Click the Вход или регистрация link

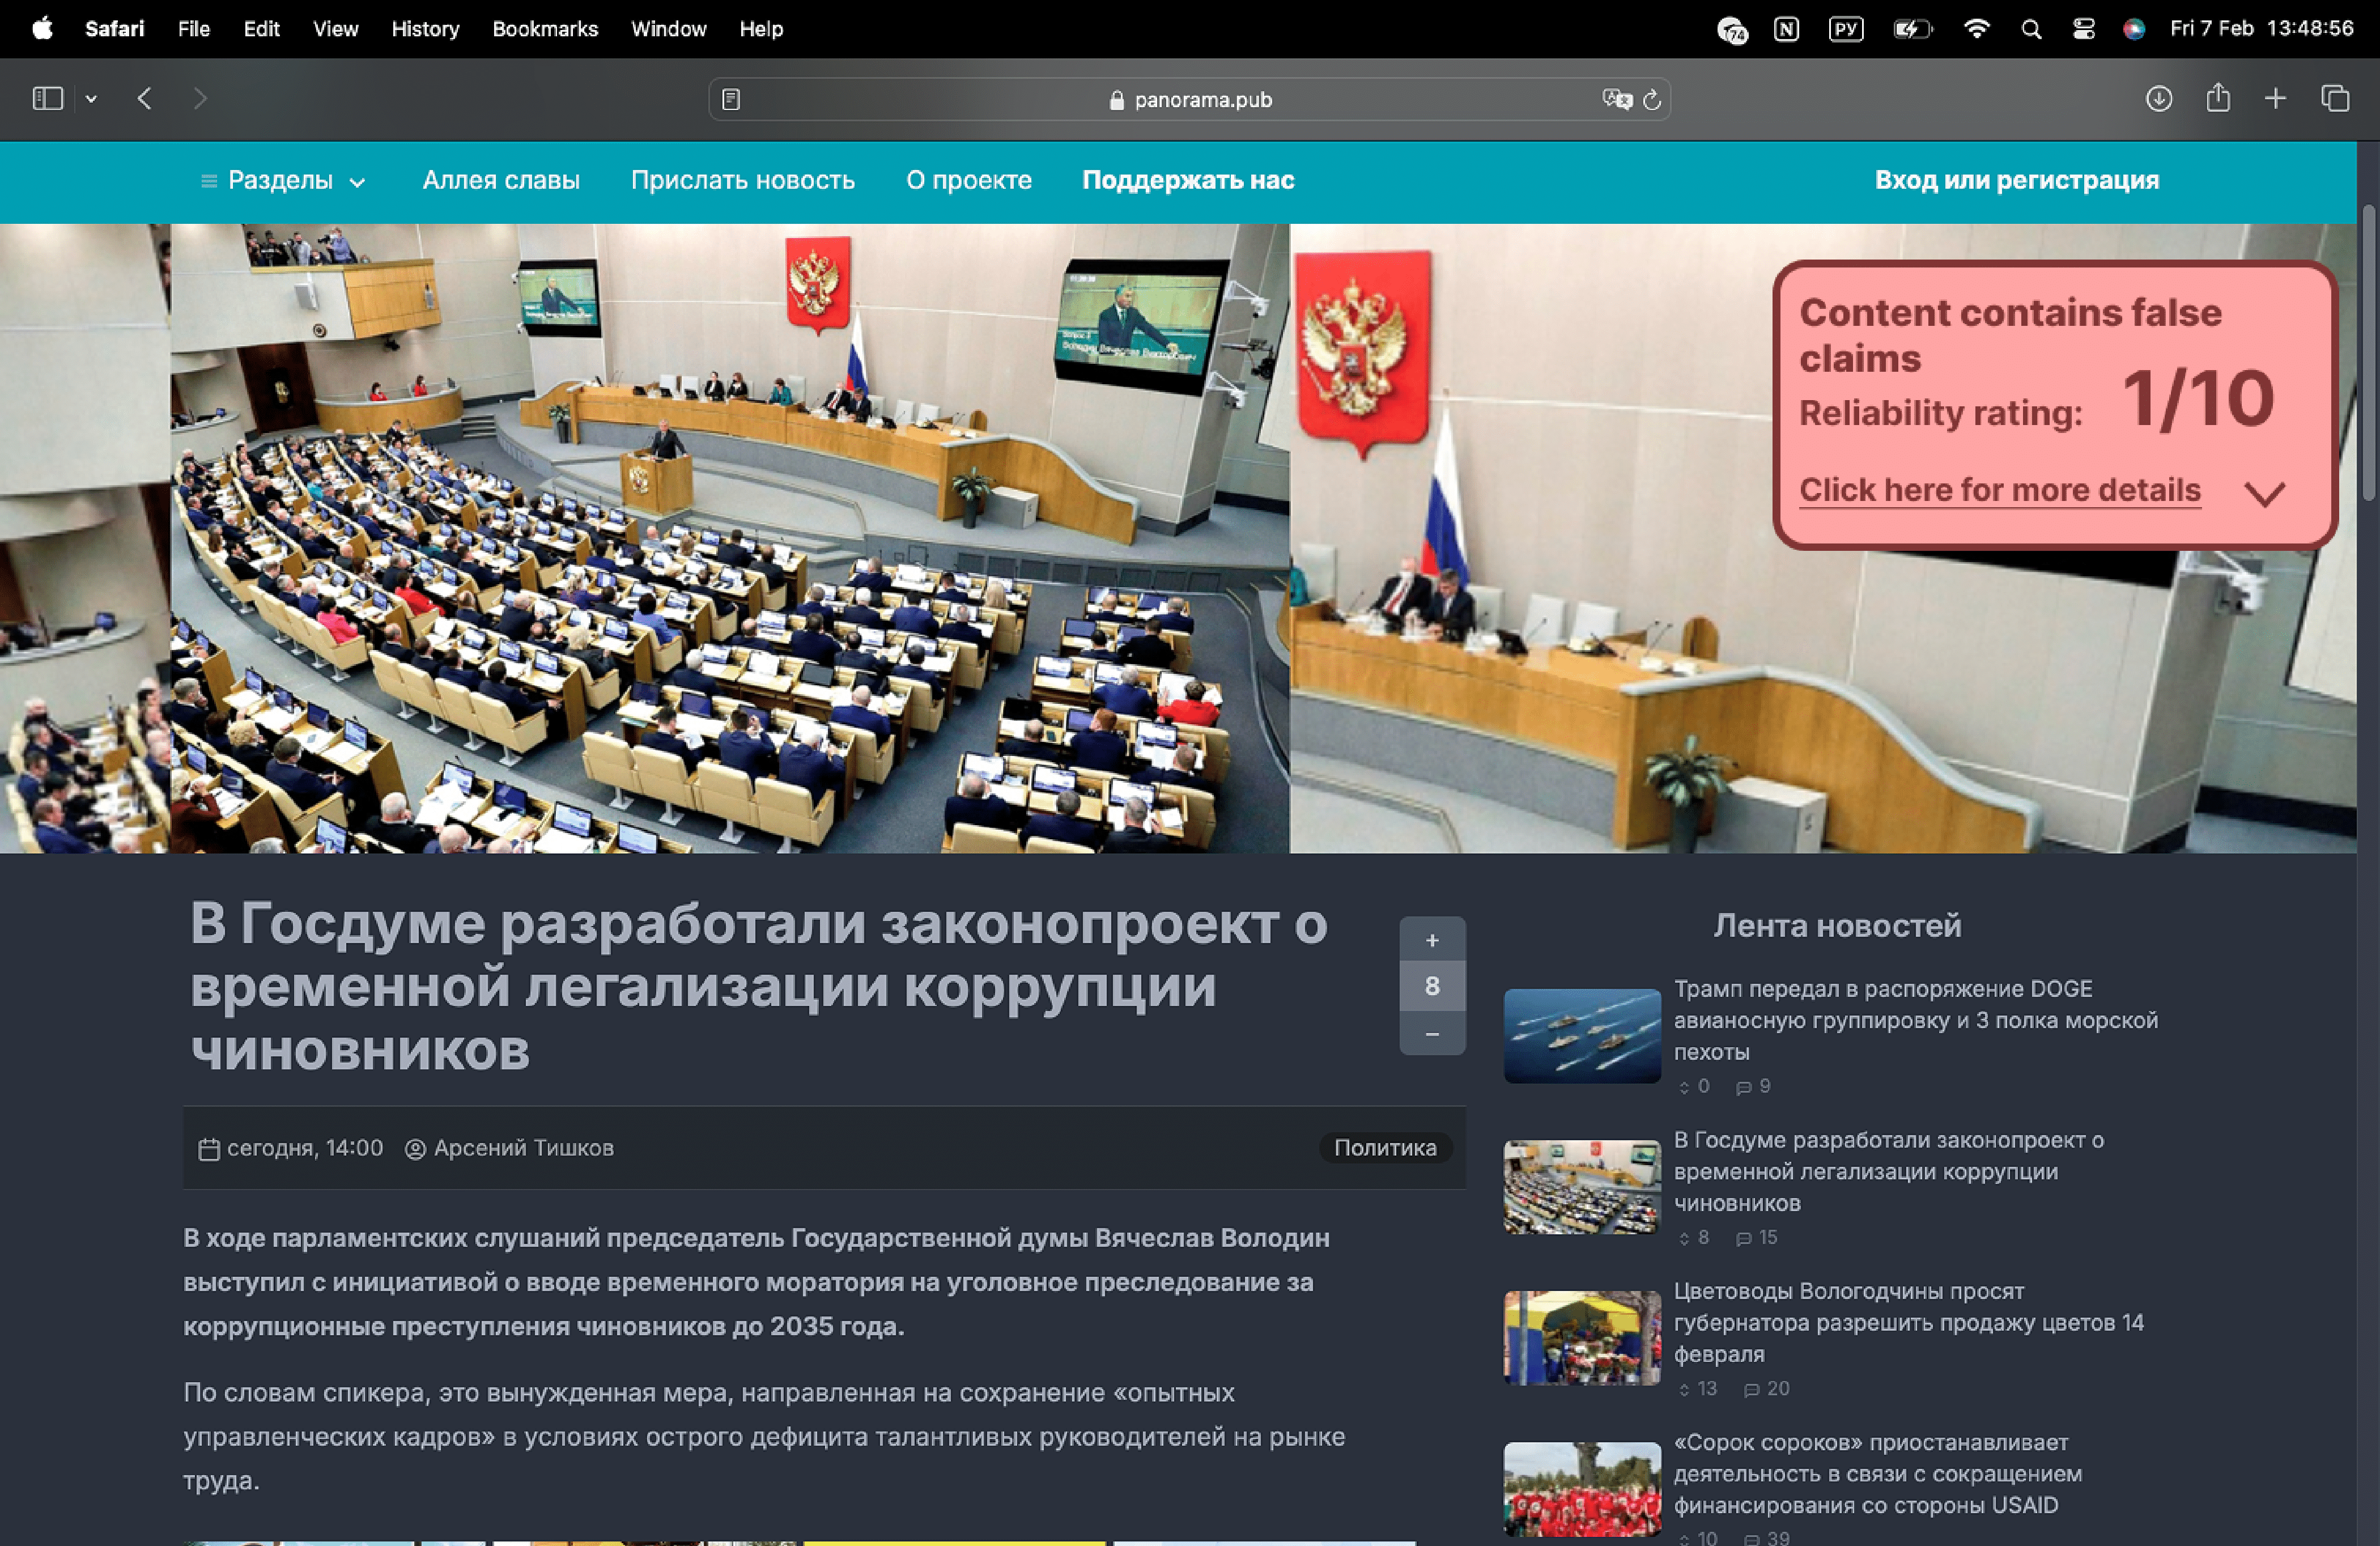point(2016,181)
